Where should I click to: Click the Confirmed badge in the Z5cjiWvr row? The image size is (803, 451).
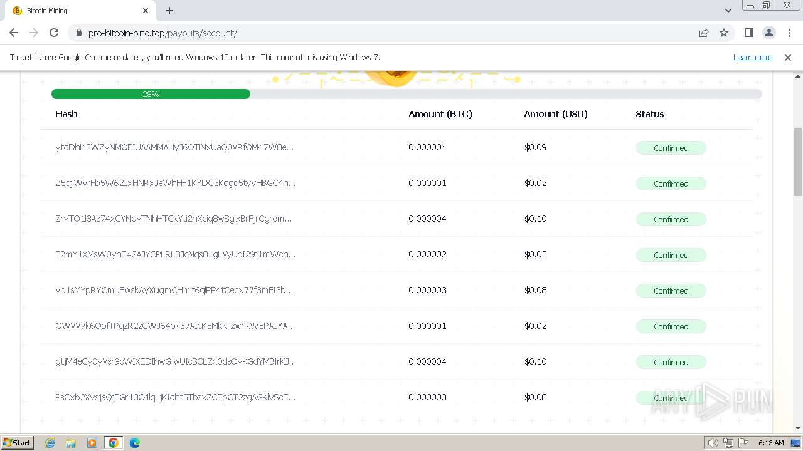click(x=671, y=184)
